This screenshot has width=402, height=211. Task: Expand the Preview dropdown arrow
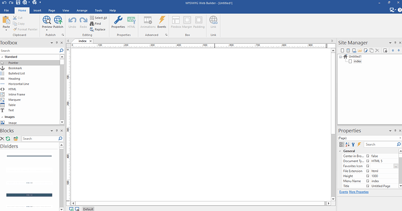click(47, 30)
